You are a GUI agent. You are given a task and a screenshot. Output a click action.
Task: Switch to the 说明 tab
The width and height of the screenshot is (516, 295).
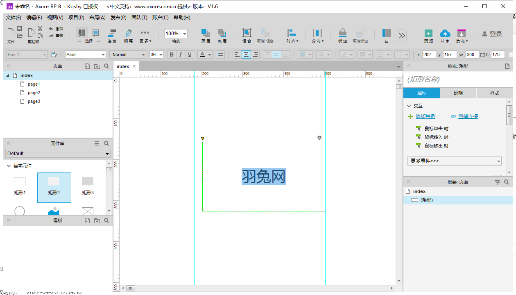click(x=458, y=93)
